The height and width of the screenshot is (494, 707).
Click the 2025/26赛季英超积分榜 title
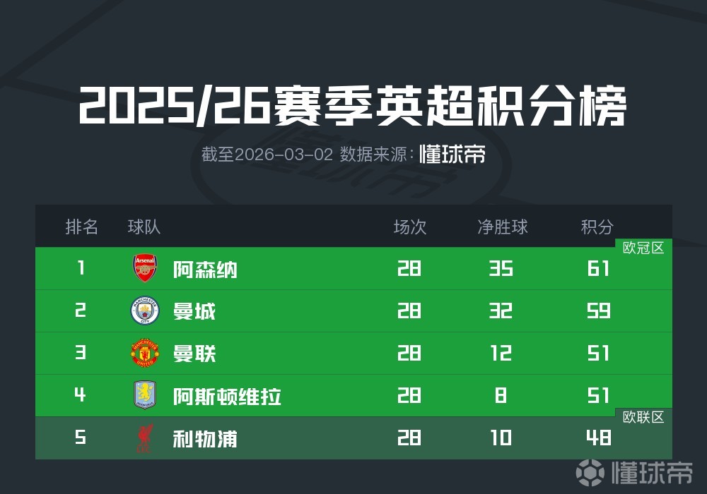point(353,107)
